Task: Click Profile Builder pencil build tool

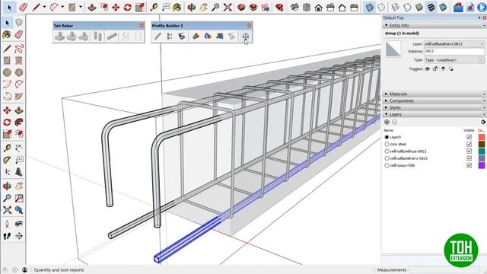Action: point(158,37)
